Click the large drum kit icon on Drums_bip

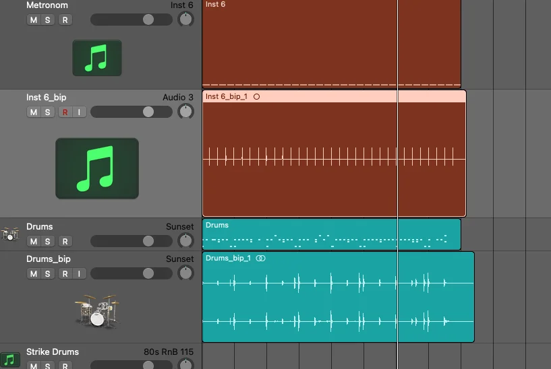97,311
